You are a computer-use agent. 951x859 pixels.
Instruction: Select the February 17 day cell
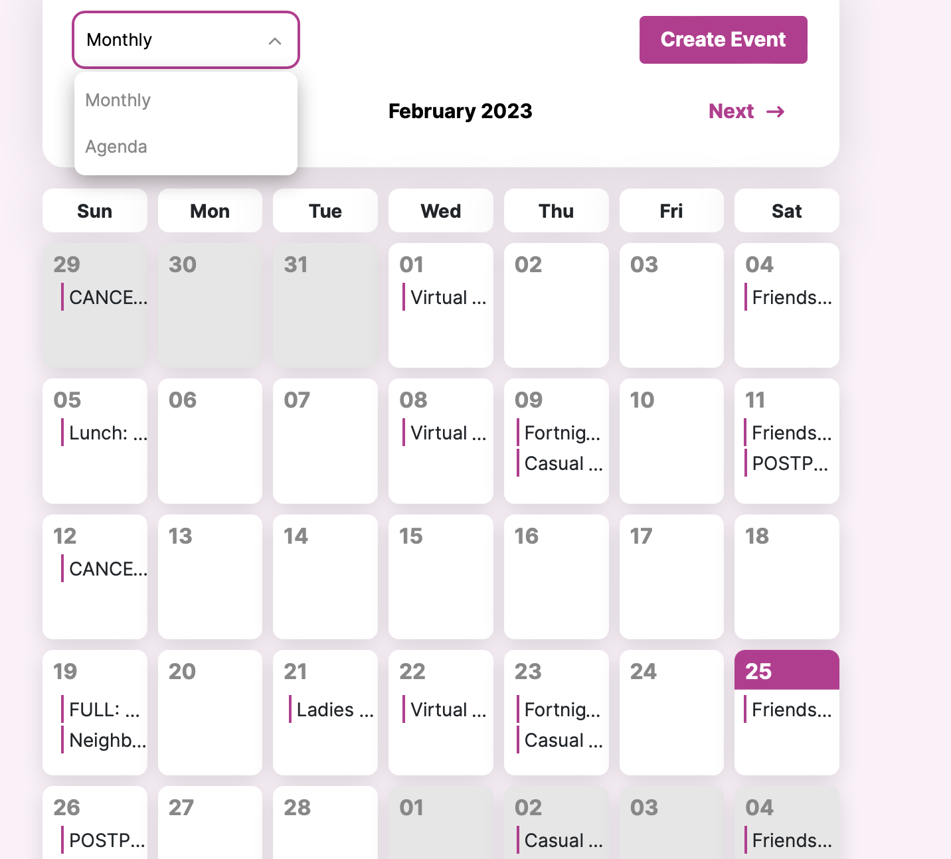click(671, 576)
